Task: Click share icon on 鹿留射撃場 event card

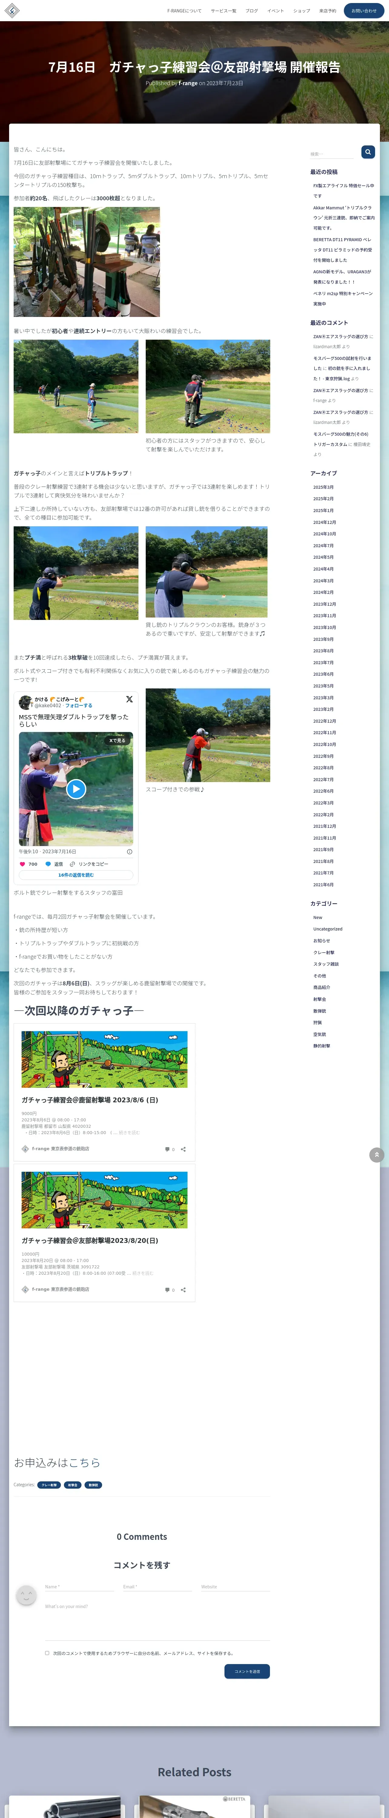Action: pos(184,1149)
